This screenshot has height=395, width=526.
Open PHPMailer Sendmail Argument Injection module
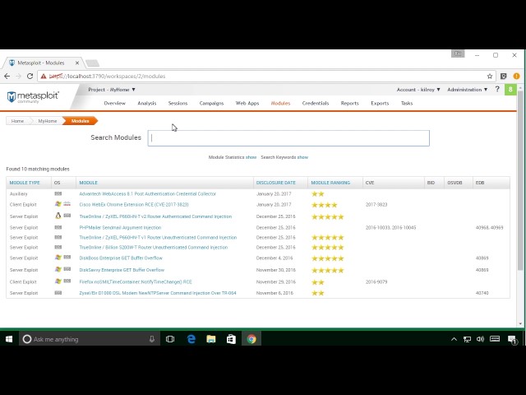pyautogui.click(x=120, y=227)
